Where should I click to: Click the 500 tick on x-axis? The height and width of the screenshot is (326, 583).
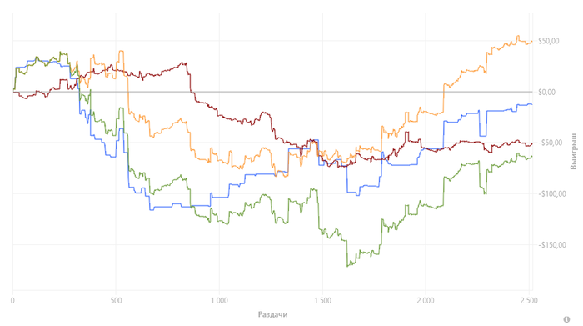point(116,300)
